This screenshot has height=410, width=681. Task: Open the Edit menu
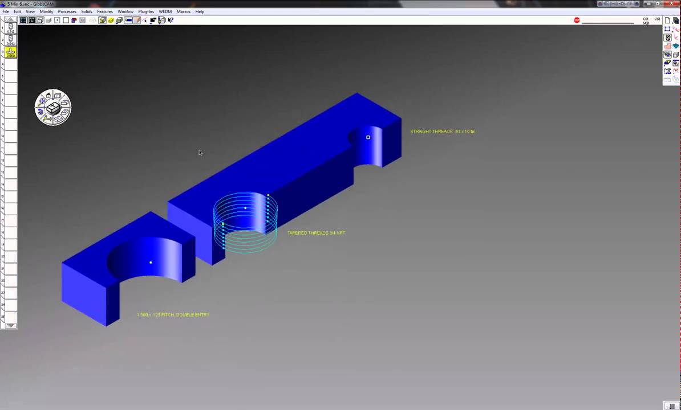click(x=17, y=12)
